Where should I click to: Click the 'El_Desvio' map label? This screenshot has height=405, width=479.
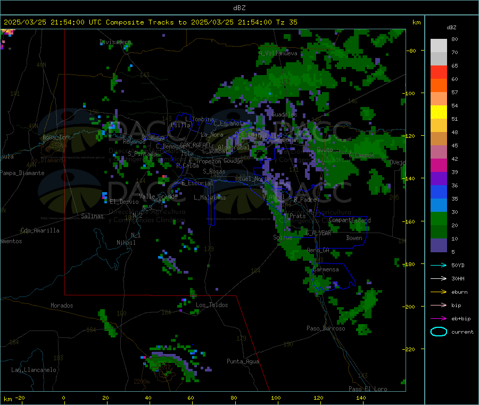124,202
